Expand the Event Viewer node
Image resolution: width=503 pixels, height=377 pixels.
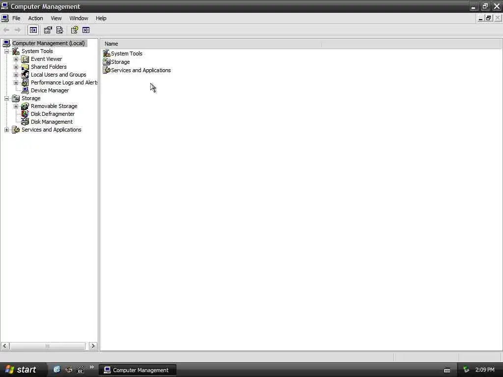click(x=16, y=59)
